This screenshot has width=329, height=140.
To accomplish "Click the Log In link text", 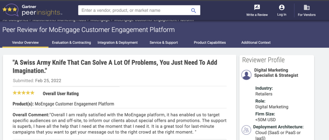I will pyautogui.click(x=281, y=15).
